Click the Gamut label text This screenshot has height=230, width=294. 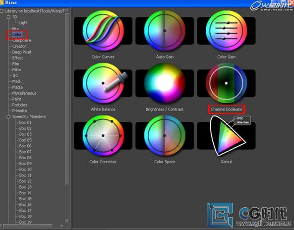pyautogui.click(x=226, y=162)
